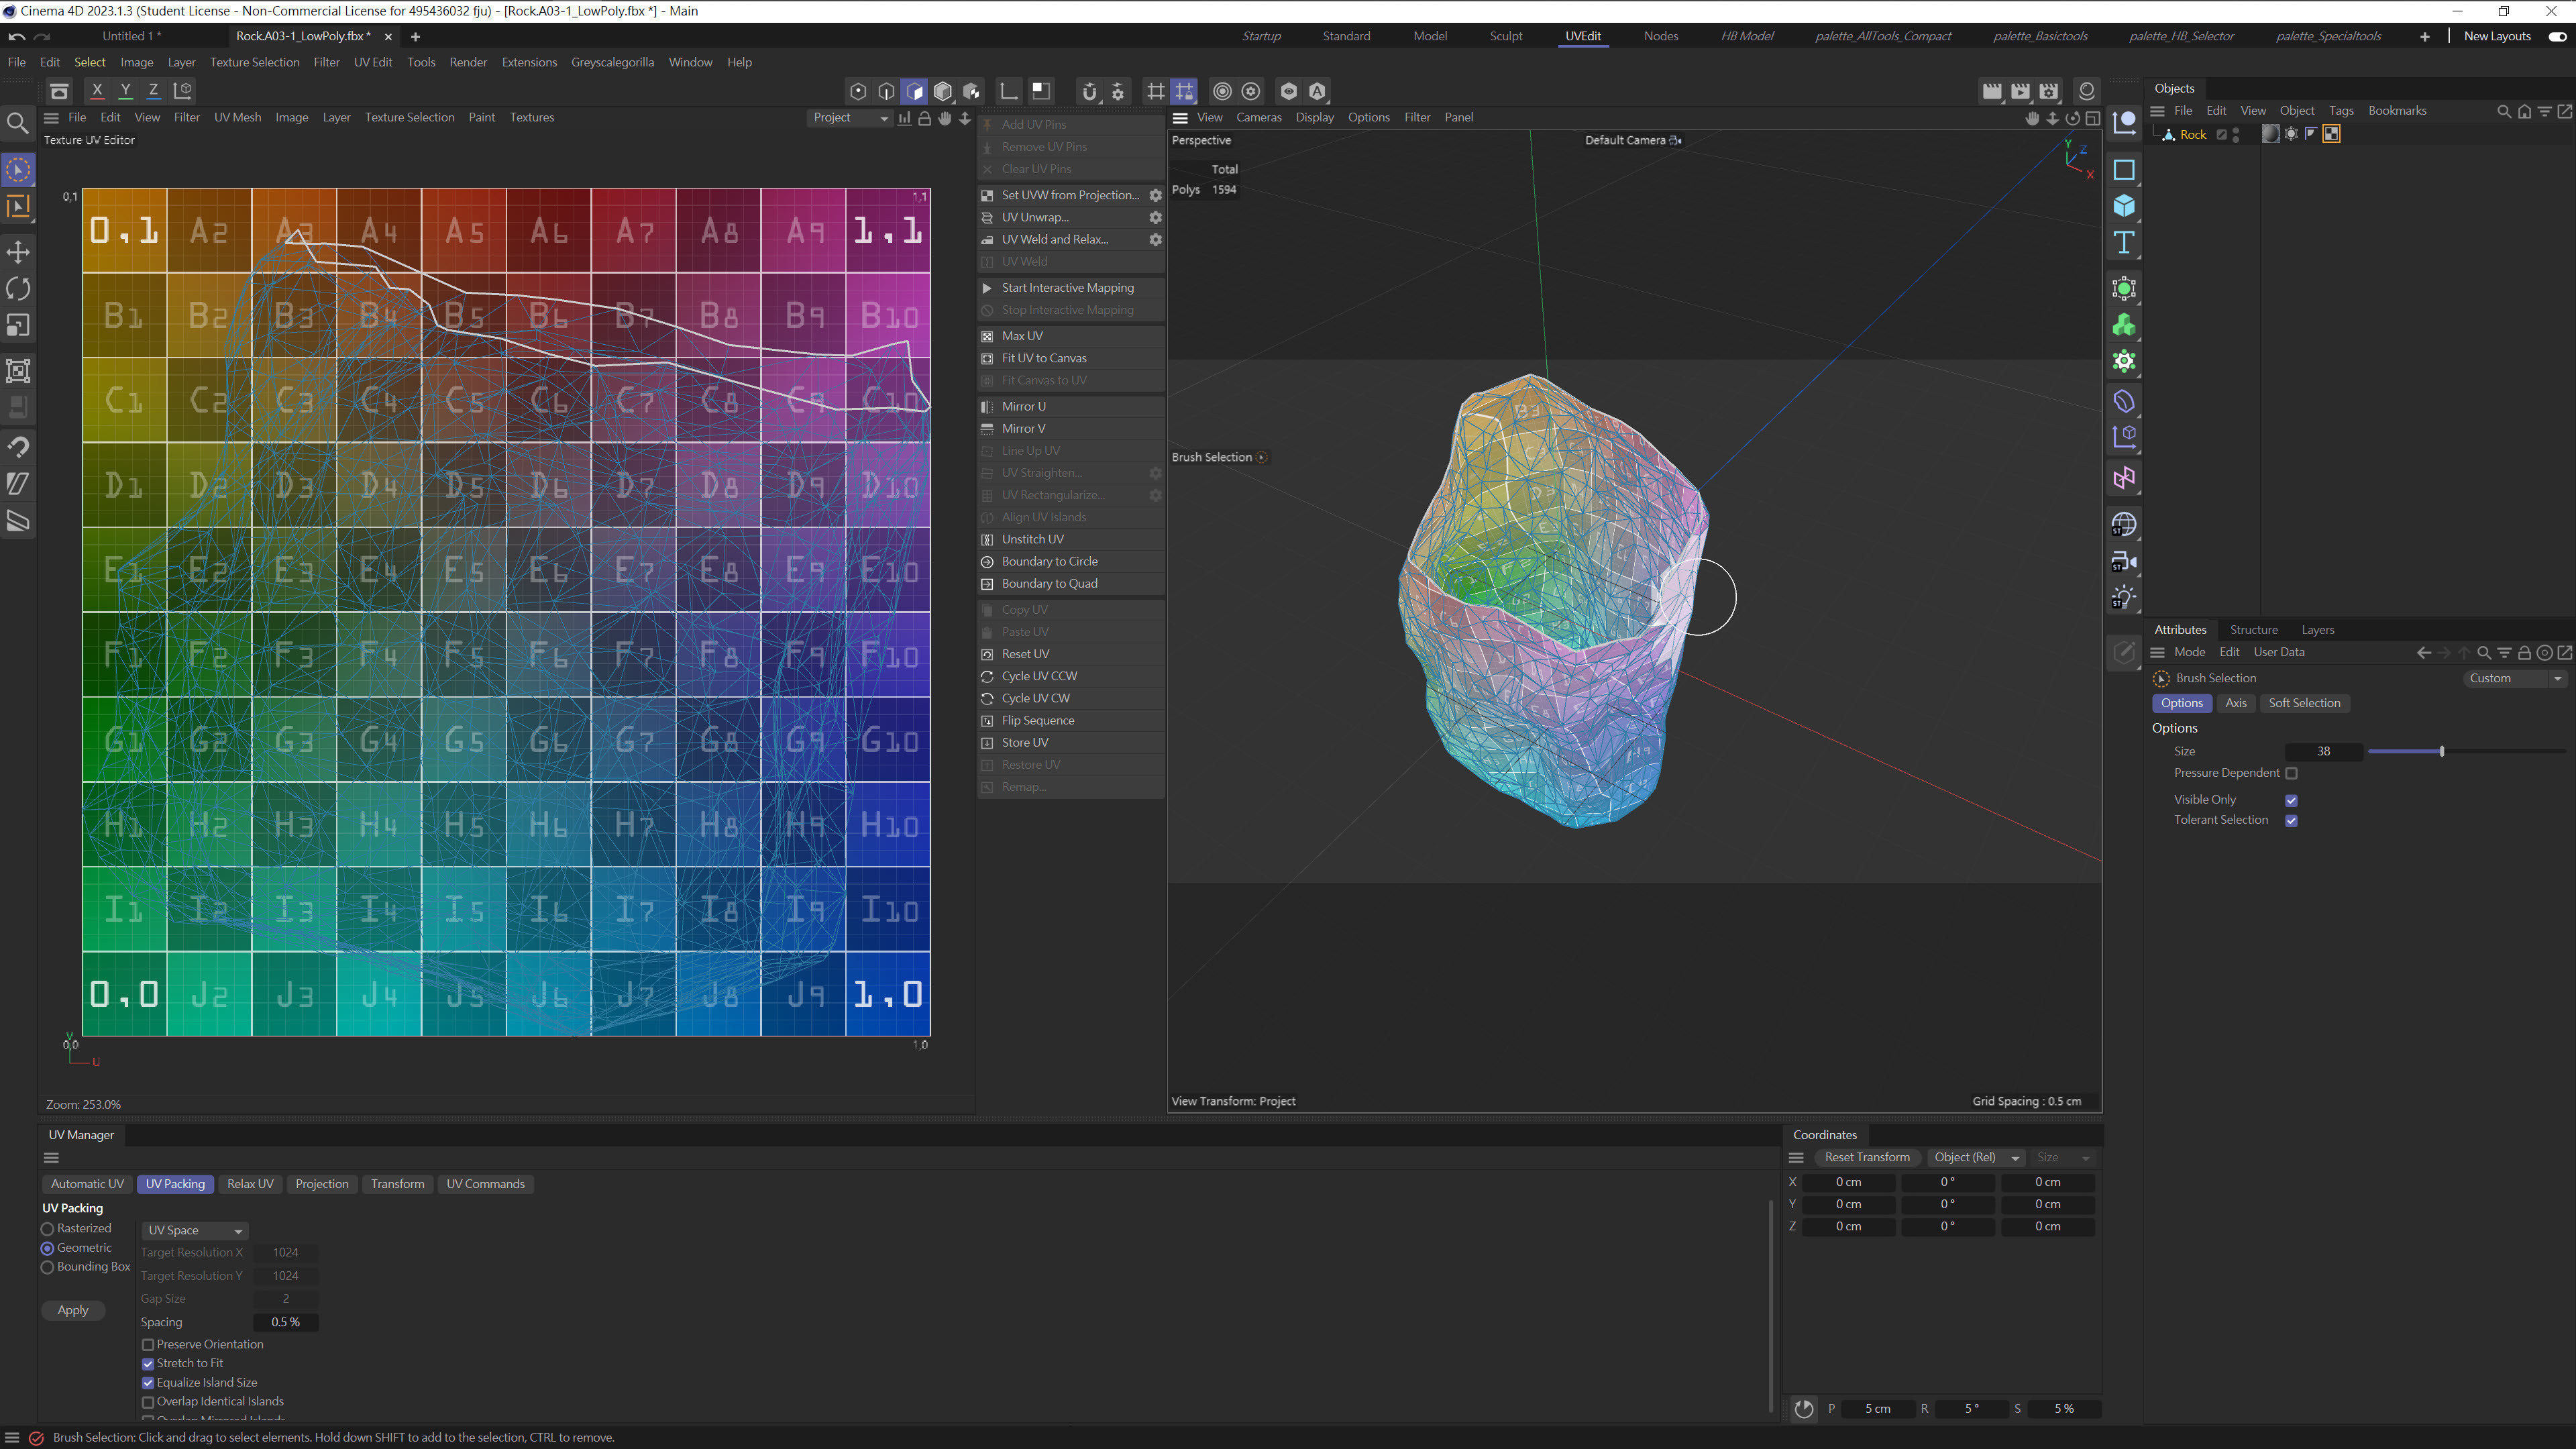Click the Spacing percentage input field
The image size is (2576, 1449).
click(x=285, y=1322)
